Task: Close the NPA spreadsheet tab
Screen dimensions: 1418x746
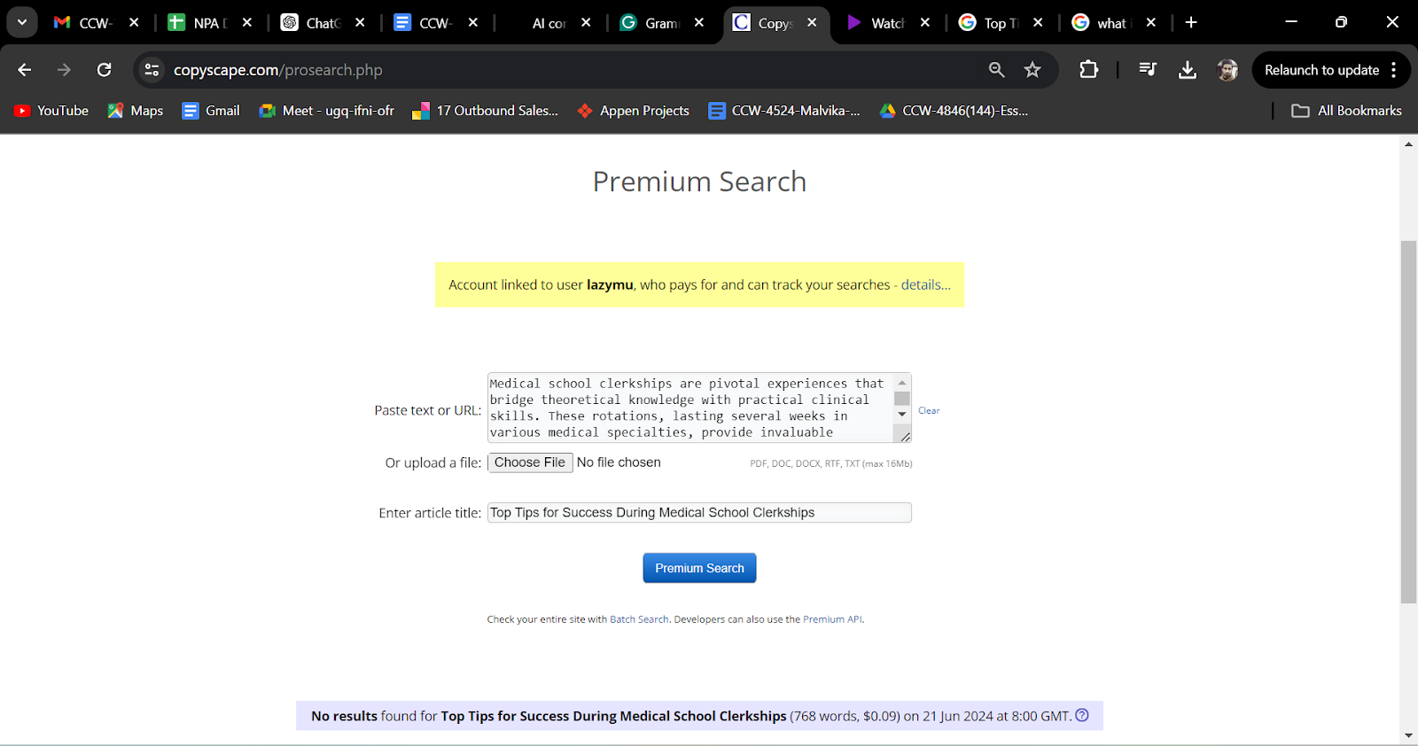Action: click(x=247, y=23)
